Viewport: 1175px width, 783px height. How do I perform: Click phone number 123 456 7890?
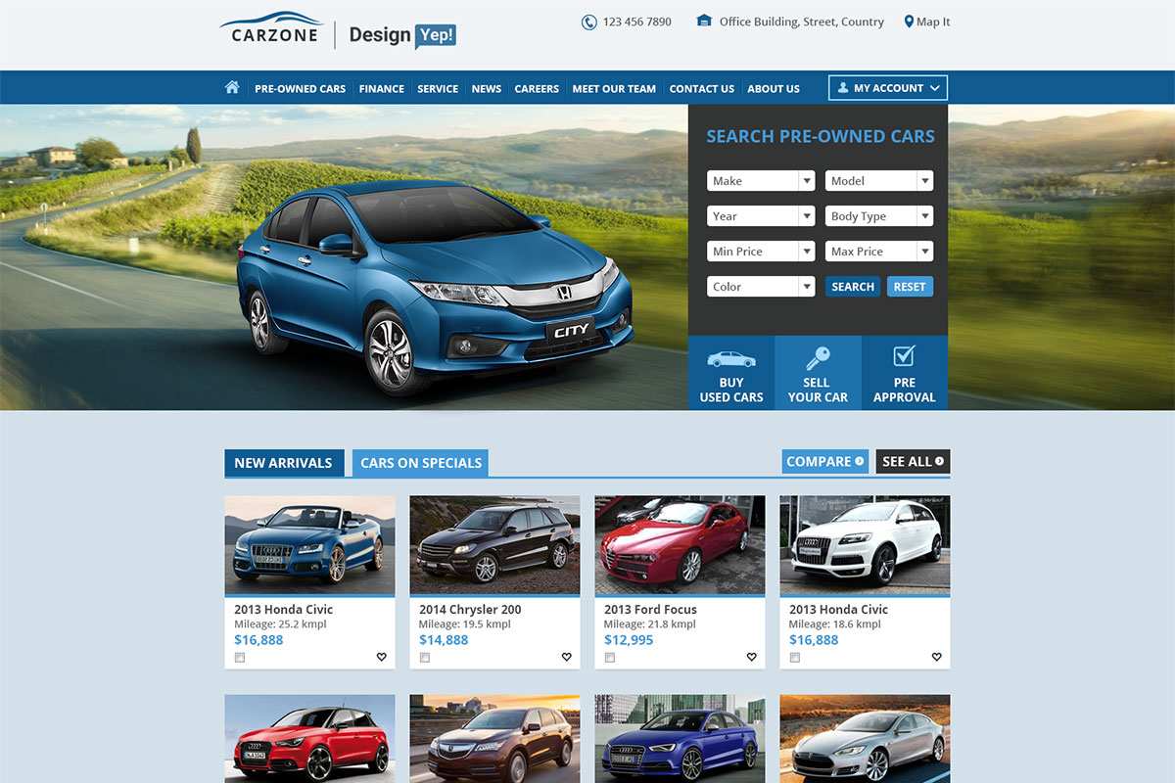[x=637, y=22]
